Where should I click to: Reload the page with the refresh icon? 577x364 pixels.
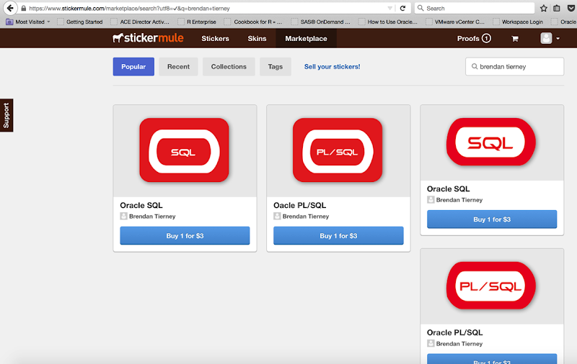click(402, 8)
